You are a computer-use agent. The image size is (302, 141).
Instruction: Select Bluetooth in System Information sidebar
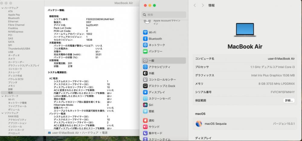14,18
